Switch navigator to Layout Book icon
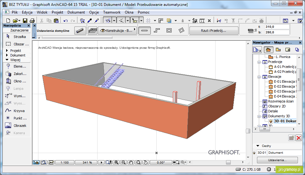 point(288,50)
